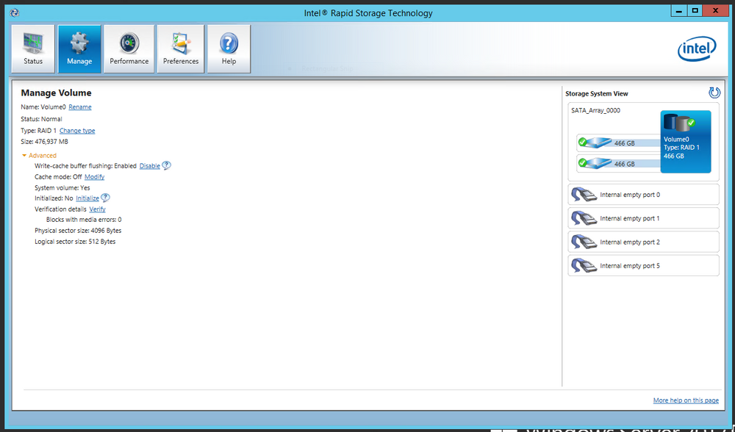
Task: Open help icon beside Disable link
Action: (x=166, y=165)
